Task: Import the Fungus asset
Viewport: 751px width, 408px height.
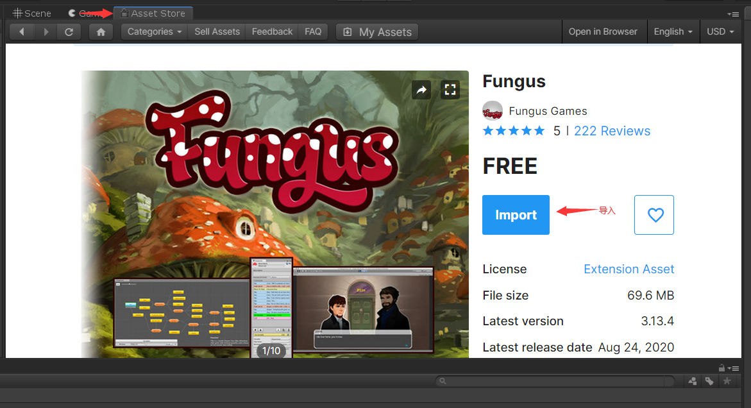Action: 516,215
